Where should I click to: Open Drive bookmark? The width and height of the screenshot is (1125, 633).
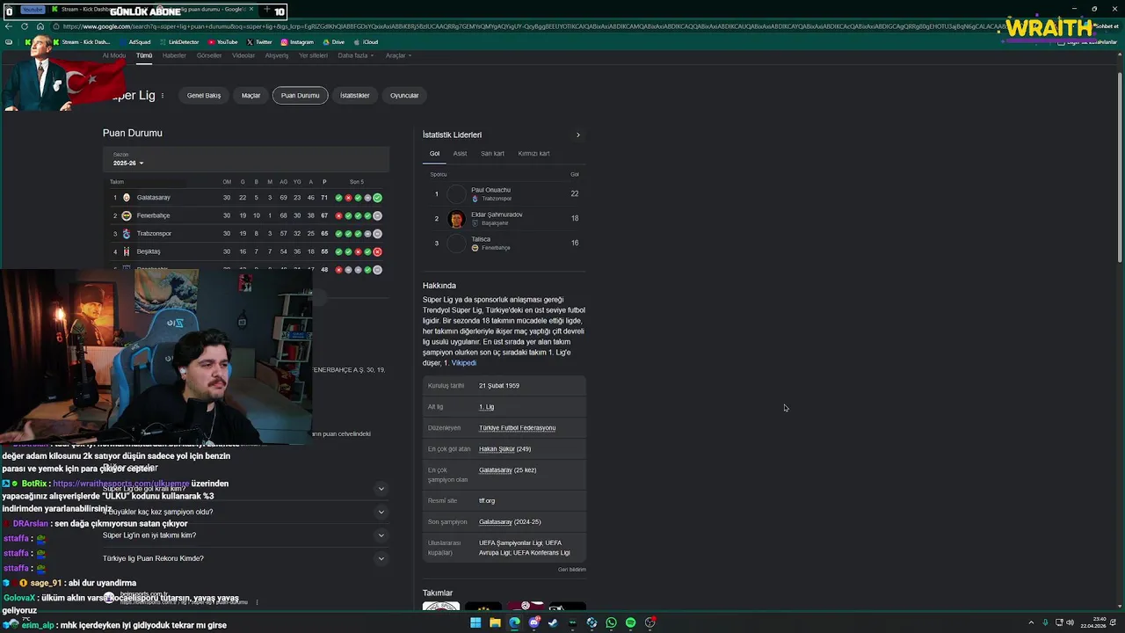coord(333,42)
